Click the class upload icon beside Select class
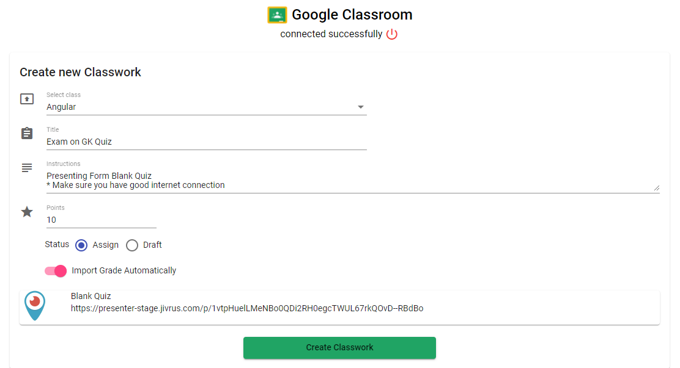Viewport: 680px width, 368px height. pyautogui.click(x=26, y=98)
